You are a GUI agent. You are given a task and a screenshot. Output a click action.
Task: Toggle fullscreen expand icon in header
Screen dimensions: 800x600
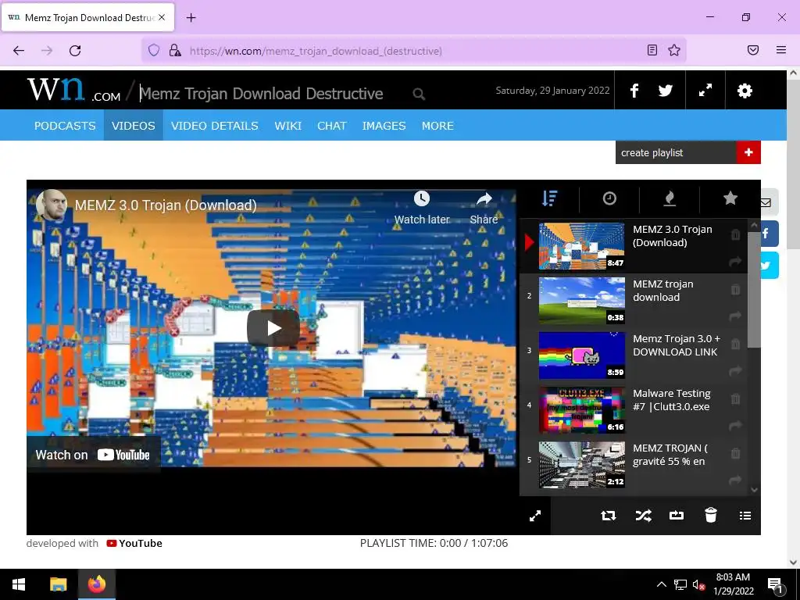[705, 91]
